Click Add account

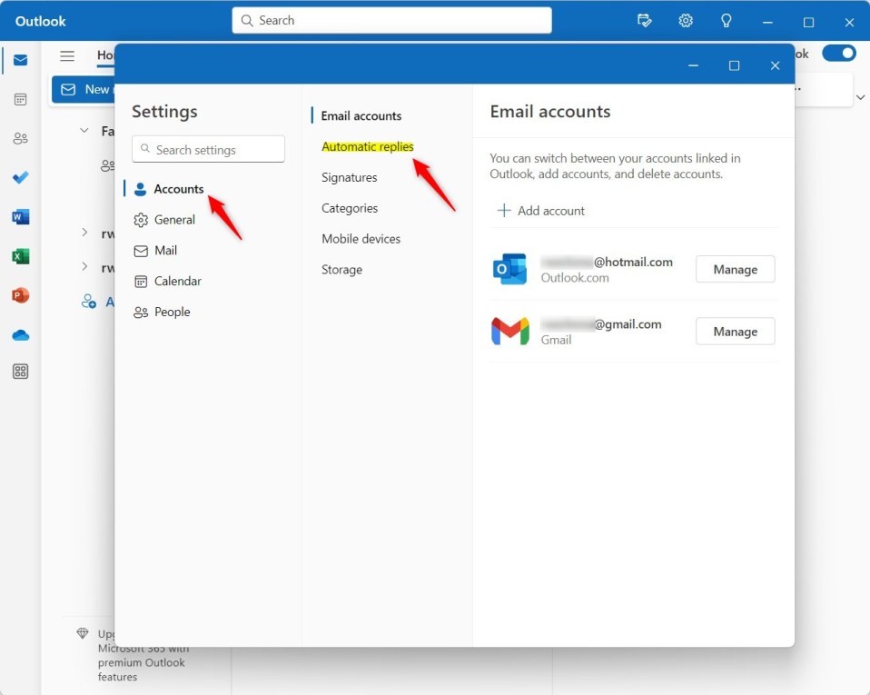[541, 210]
